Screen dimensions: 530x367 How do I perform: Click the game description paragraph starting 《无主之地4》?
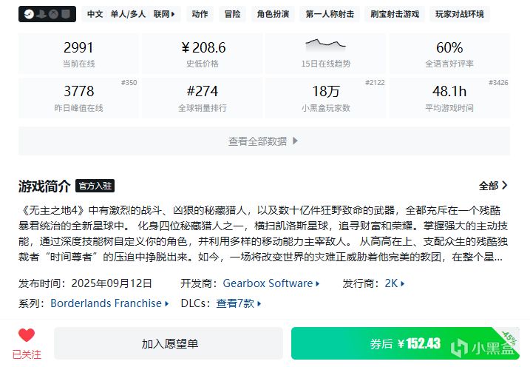[x=263, y=233]
